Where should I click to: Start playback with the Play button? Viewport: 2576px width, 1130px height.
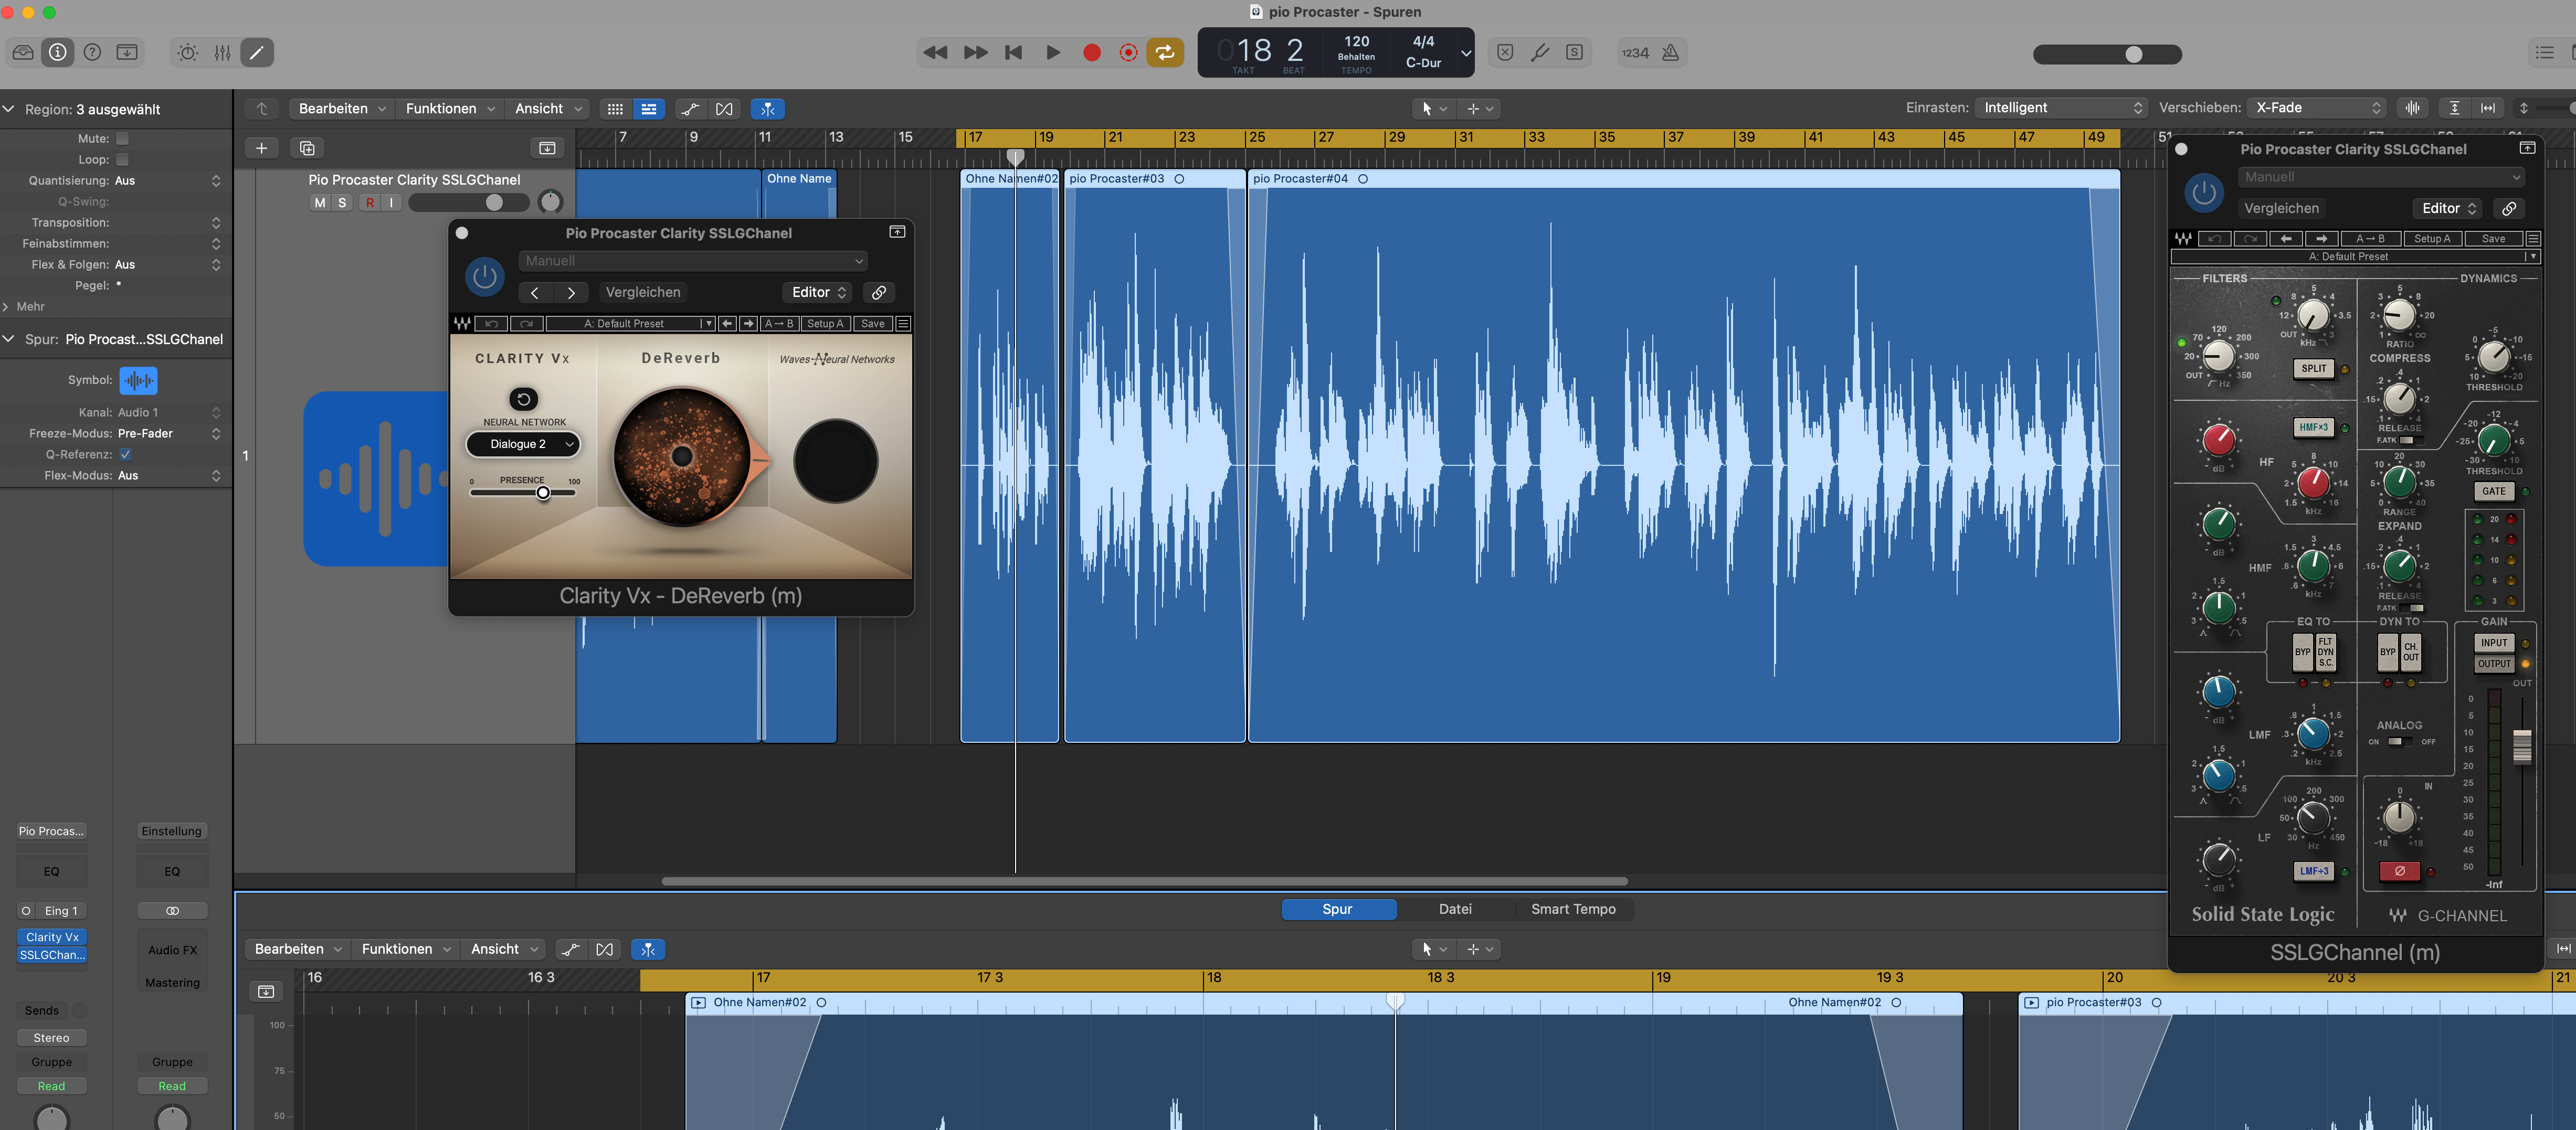(x=1052, y=52)
